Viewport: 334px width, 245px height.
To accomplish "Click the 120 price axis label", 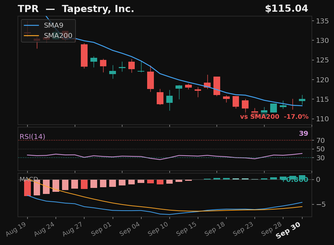I will (x=322, y=80).
